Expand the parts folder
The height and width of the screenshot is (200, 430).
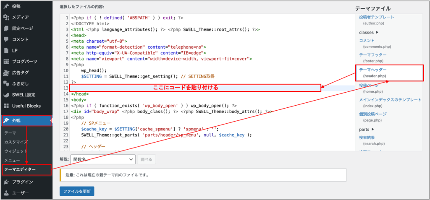pyautogui.click(x=367, y=129)
